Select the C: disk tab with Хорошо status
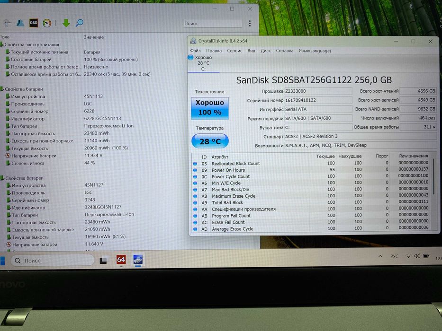Screen dimensions: 442x331 [x=203, y=63]
